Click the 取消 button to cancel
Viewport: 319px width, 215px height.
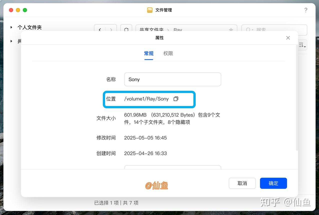point(242,183)
